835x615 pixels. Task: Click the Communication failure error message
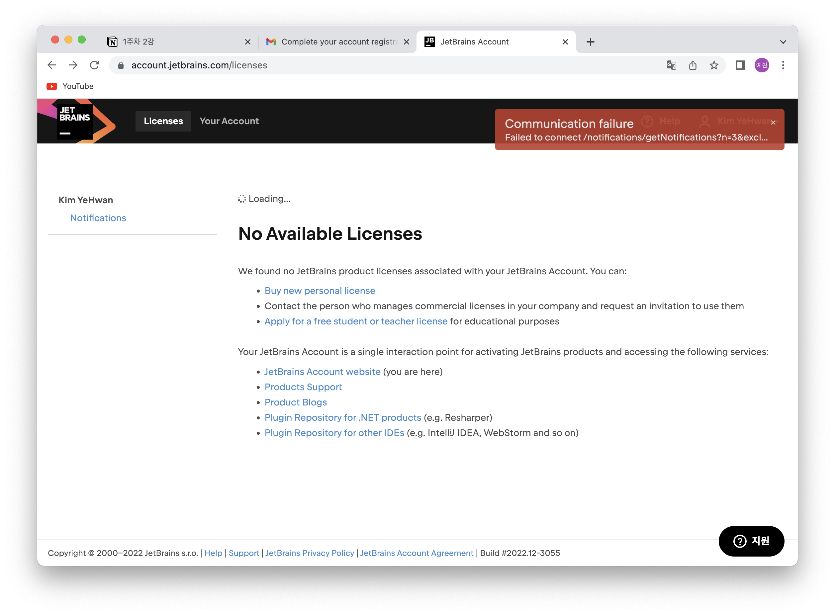(639, 130)
